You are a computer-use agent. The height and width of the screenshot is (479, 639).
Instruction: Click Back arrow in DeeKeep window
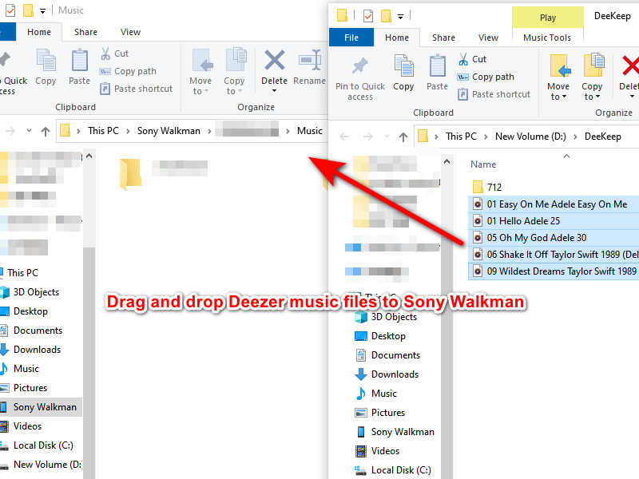tap(345, 137)
